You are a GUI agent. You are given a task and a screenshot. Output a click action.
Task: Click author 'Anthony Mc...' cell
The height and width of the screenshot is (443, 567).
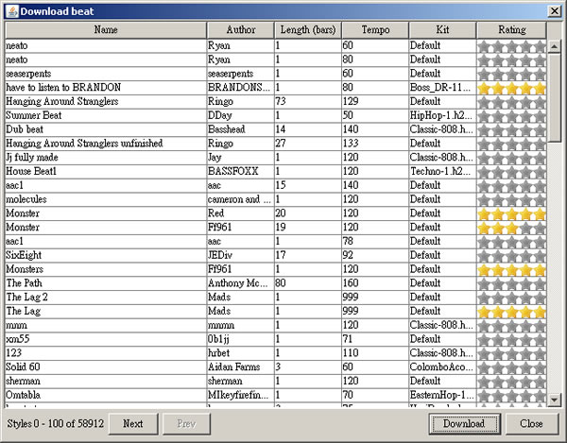241,283
